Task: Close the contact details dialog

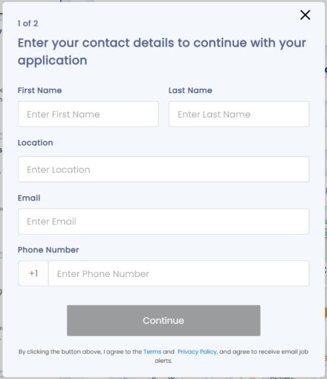Action: [x=305, y=15]
